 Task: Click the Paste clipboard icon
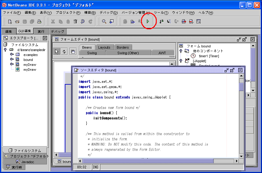[x=68, y=22]
